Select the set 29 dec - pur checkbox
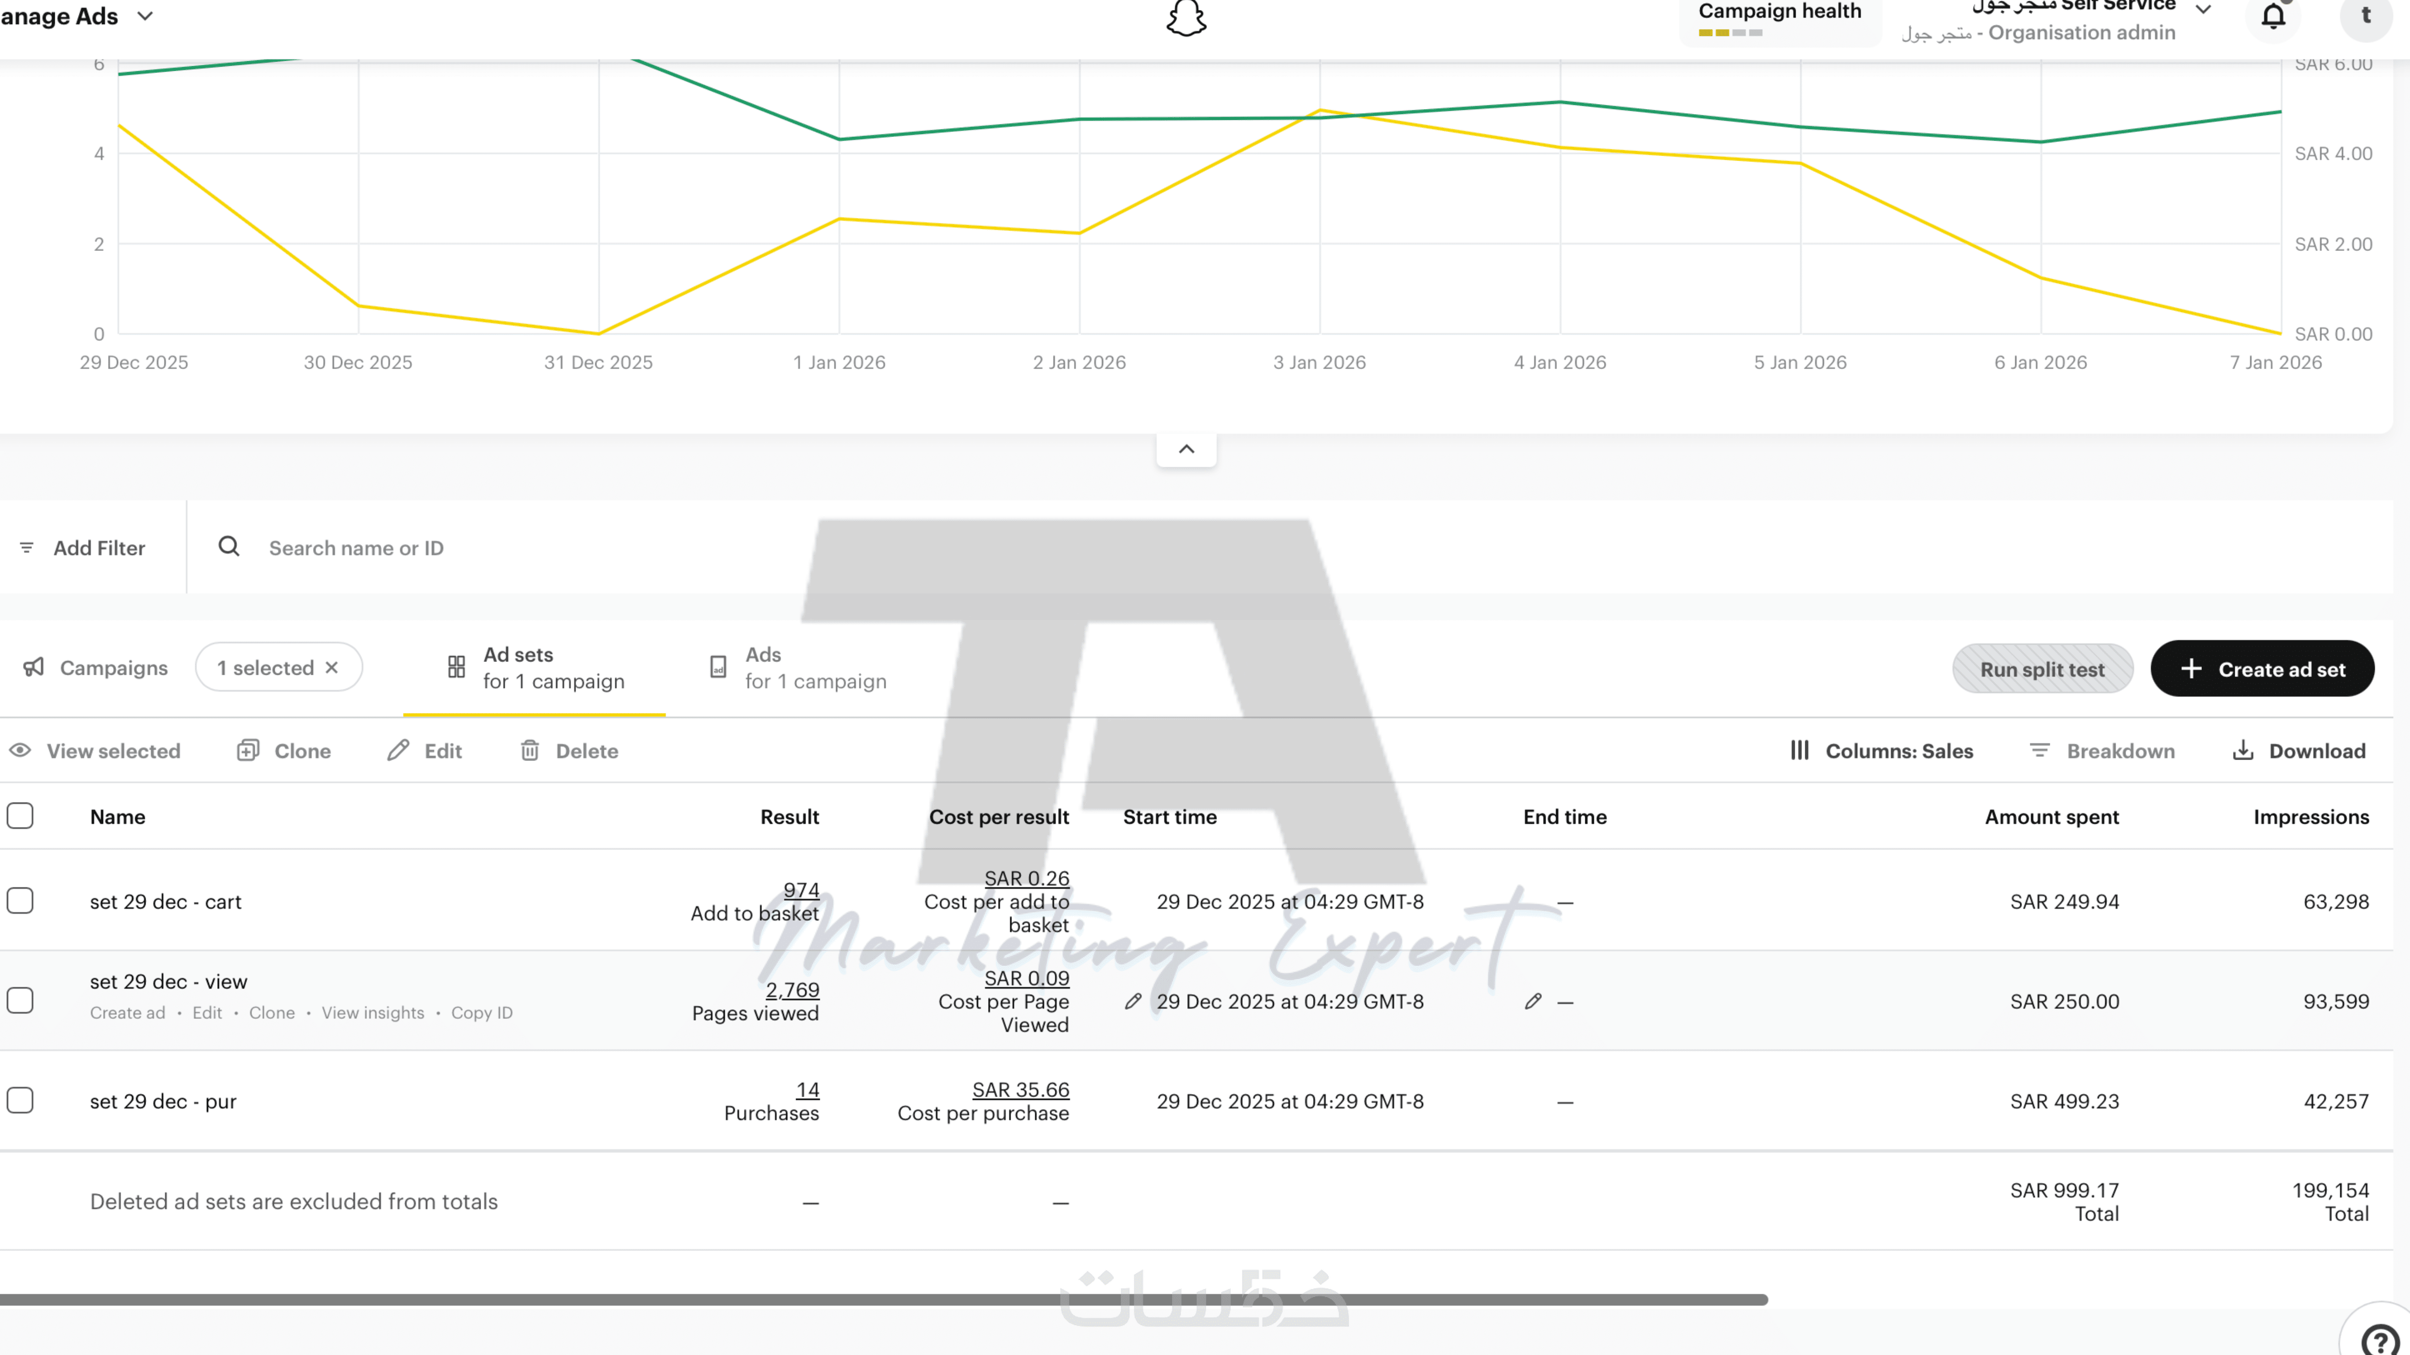The width and height of the screenshot is (2410, 1355). click(21, 1100)
